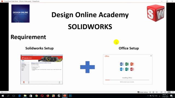The width and height of the screenshot is (175, 98).
Task: Switch to the PowerPoint taskbar button
Action: [65, 96]
